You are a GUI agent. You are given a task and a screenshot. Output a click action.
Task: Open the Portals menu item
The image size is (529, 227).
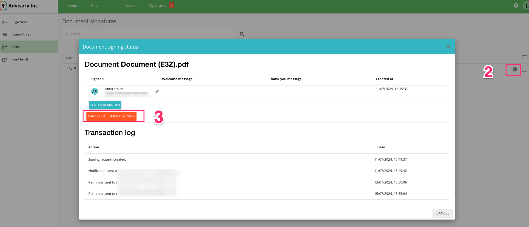tap(129, 6)
